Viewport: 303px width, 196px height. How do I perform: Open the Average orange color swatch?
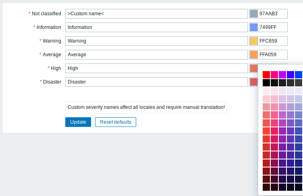click(254, 55)
